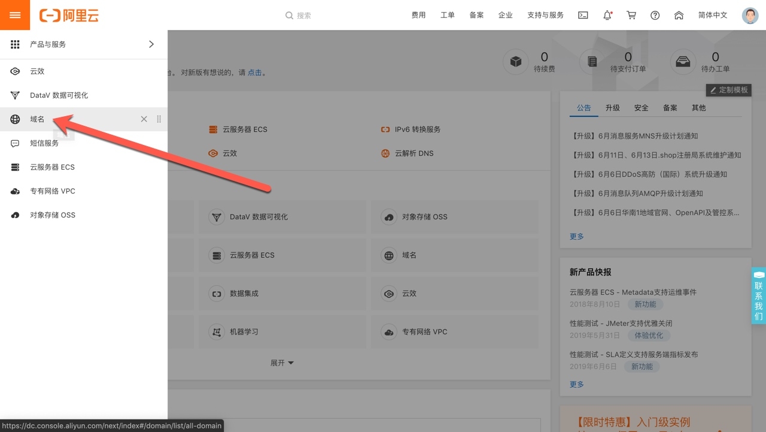This screenshot has width=766, height=432.
Task: Switch to the 安全 announcement tab
Action: [641, 108]
